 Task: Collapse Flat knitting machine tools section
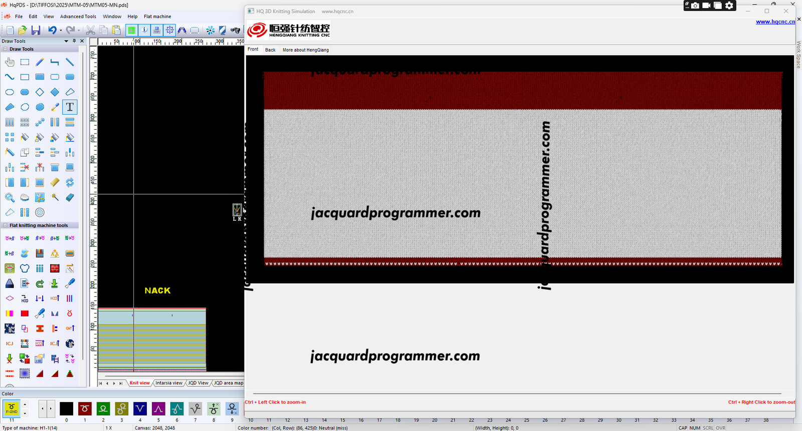pos(5,225)
